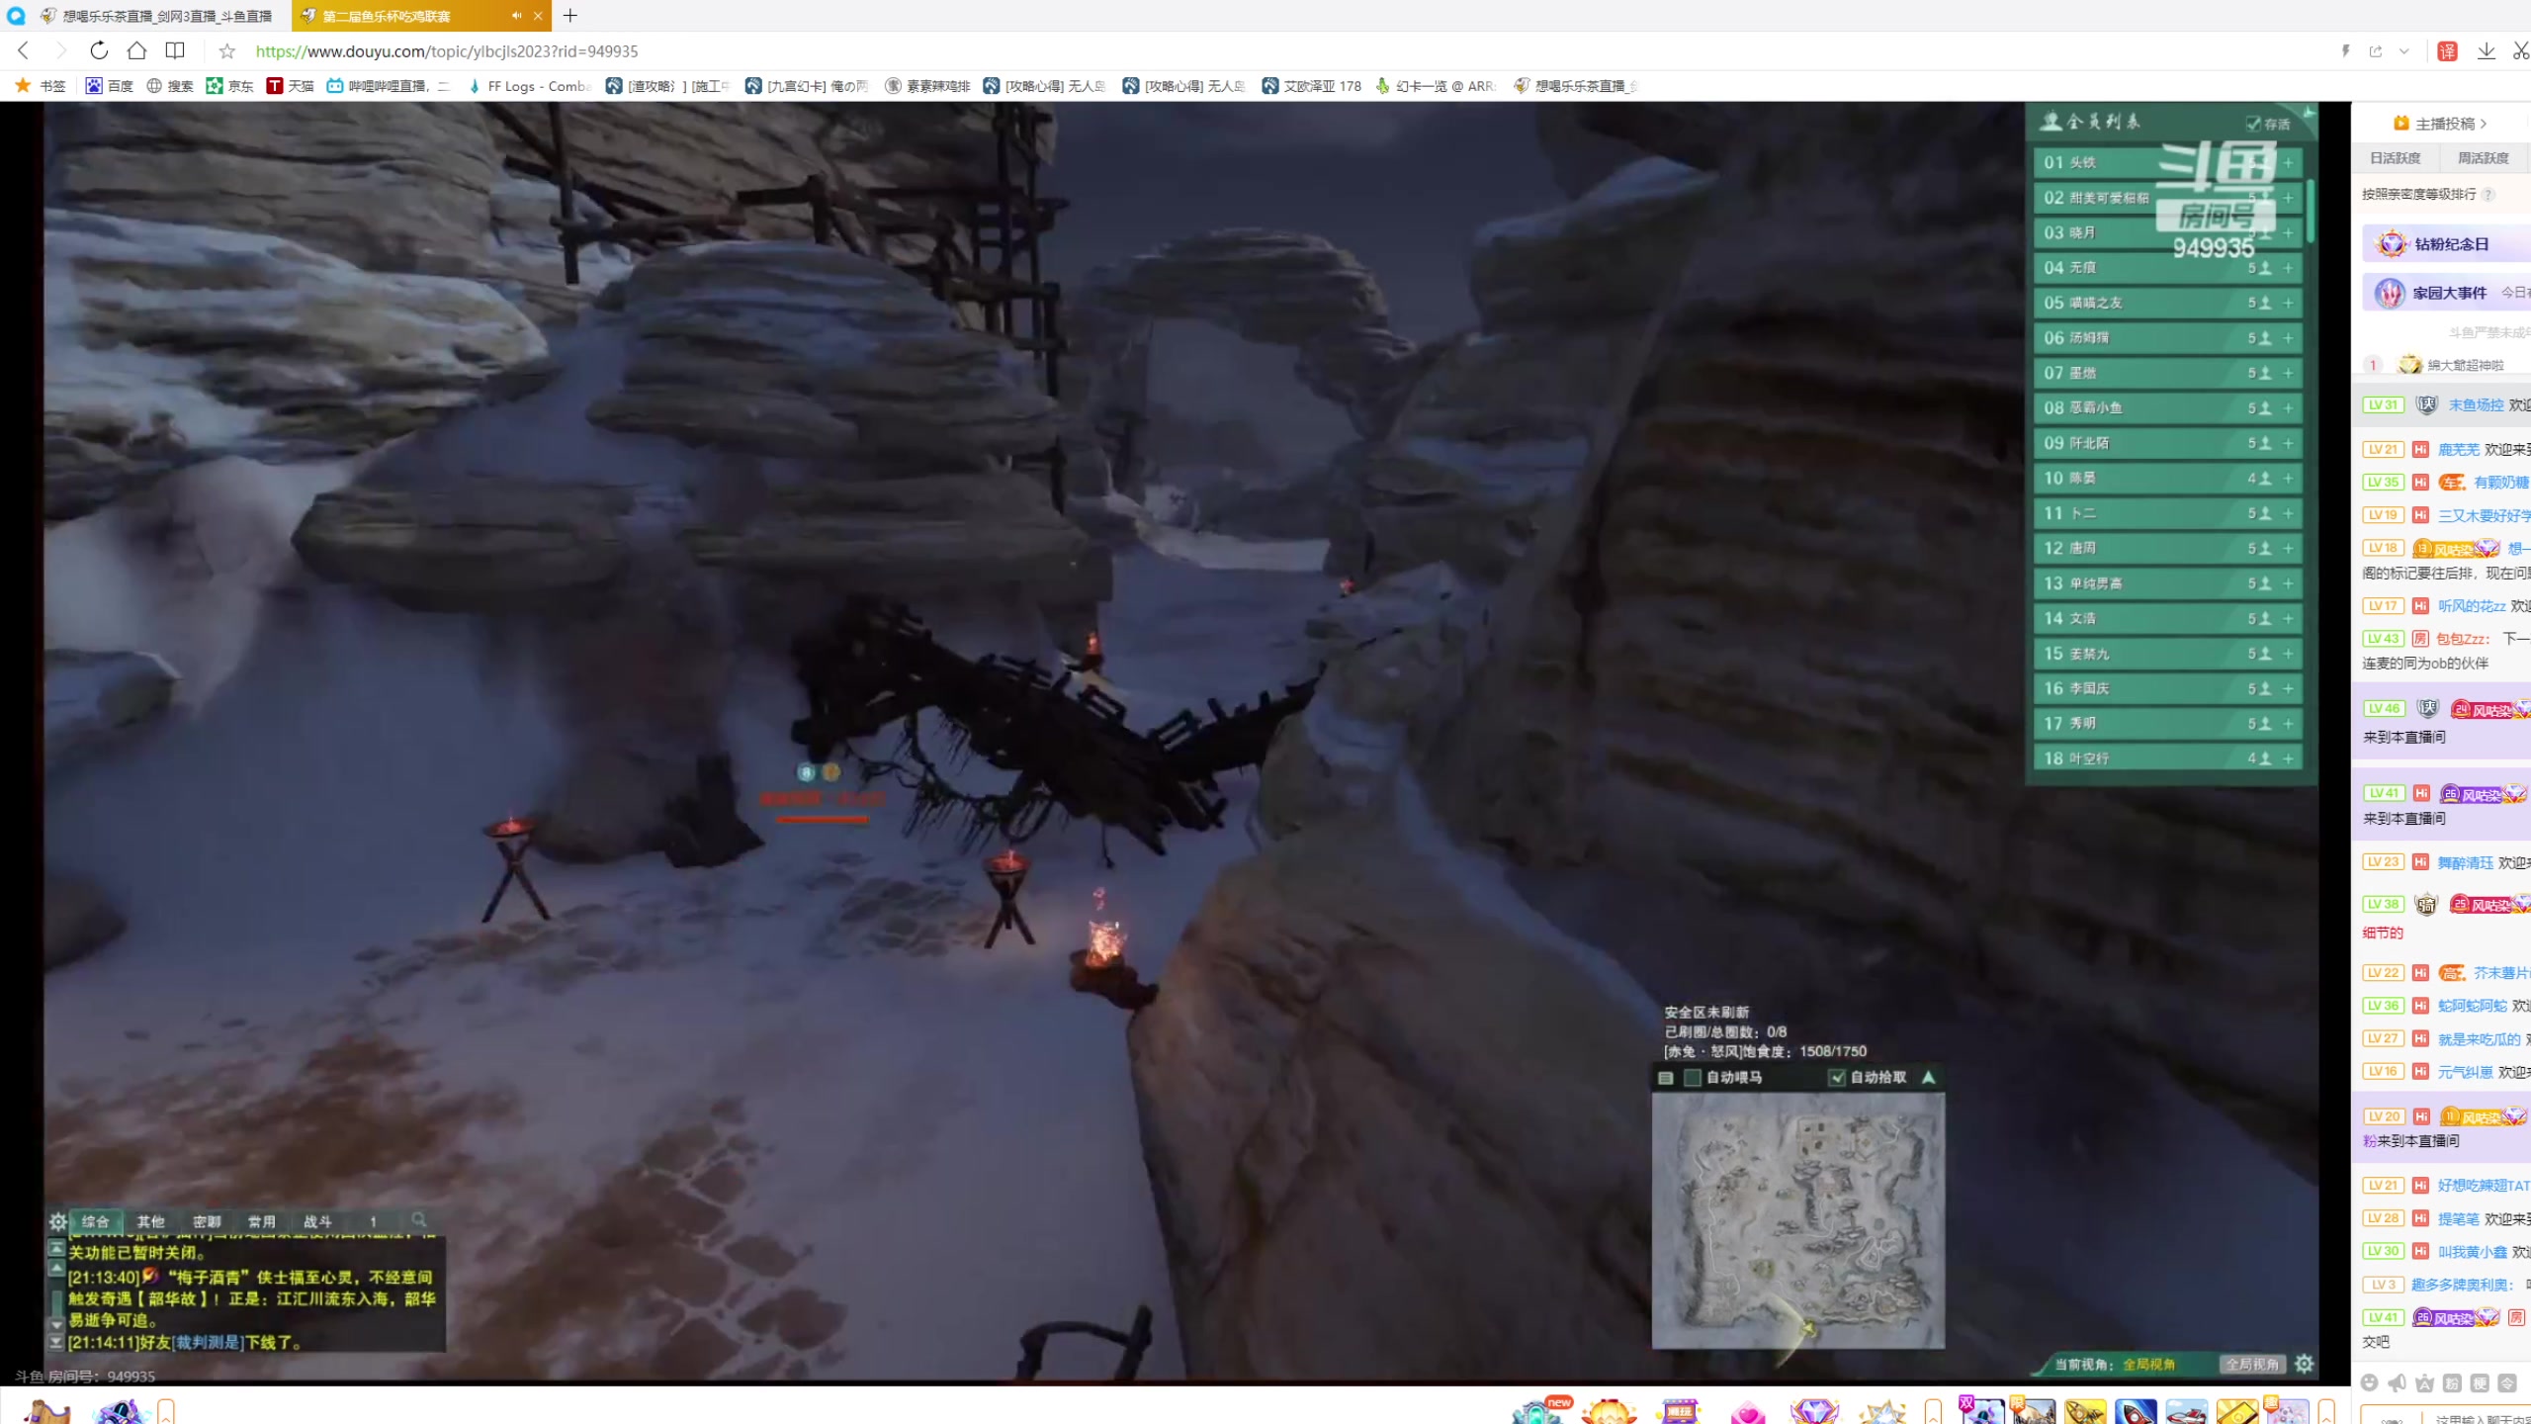Viewport: 2531px width, 1424px height.
Task: Click the in-game chat scrollbar thumb
Action: [56, 1303]
